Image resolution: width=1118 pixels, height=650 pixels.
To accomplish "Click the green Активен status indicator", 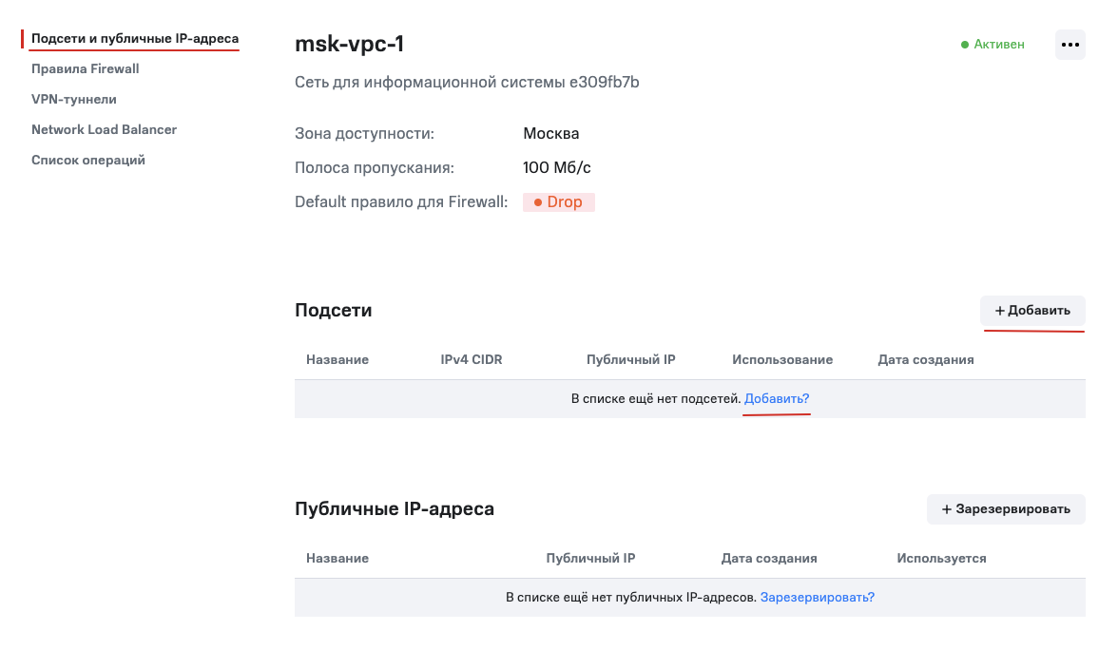I will pyautogui.click(x=993, y=45).
